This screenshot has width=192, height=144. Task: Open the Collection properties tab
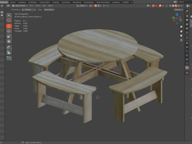187,38
